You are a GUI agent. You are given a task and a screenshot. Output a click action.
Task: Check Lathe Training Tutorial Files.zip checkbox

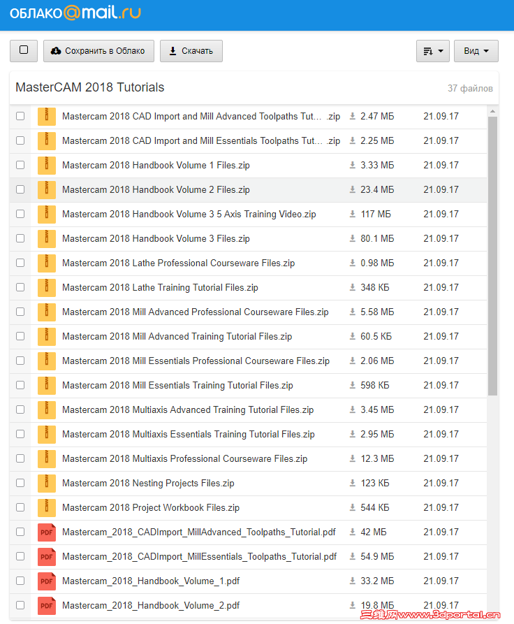click(20, 287)
